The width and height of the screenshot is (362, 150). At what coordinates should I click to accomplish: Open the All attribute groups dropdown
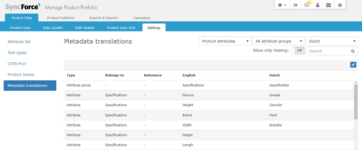279,41
